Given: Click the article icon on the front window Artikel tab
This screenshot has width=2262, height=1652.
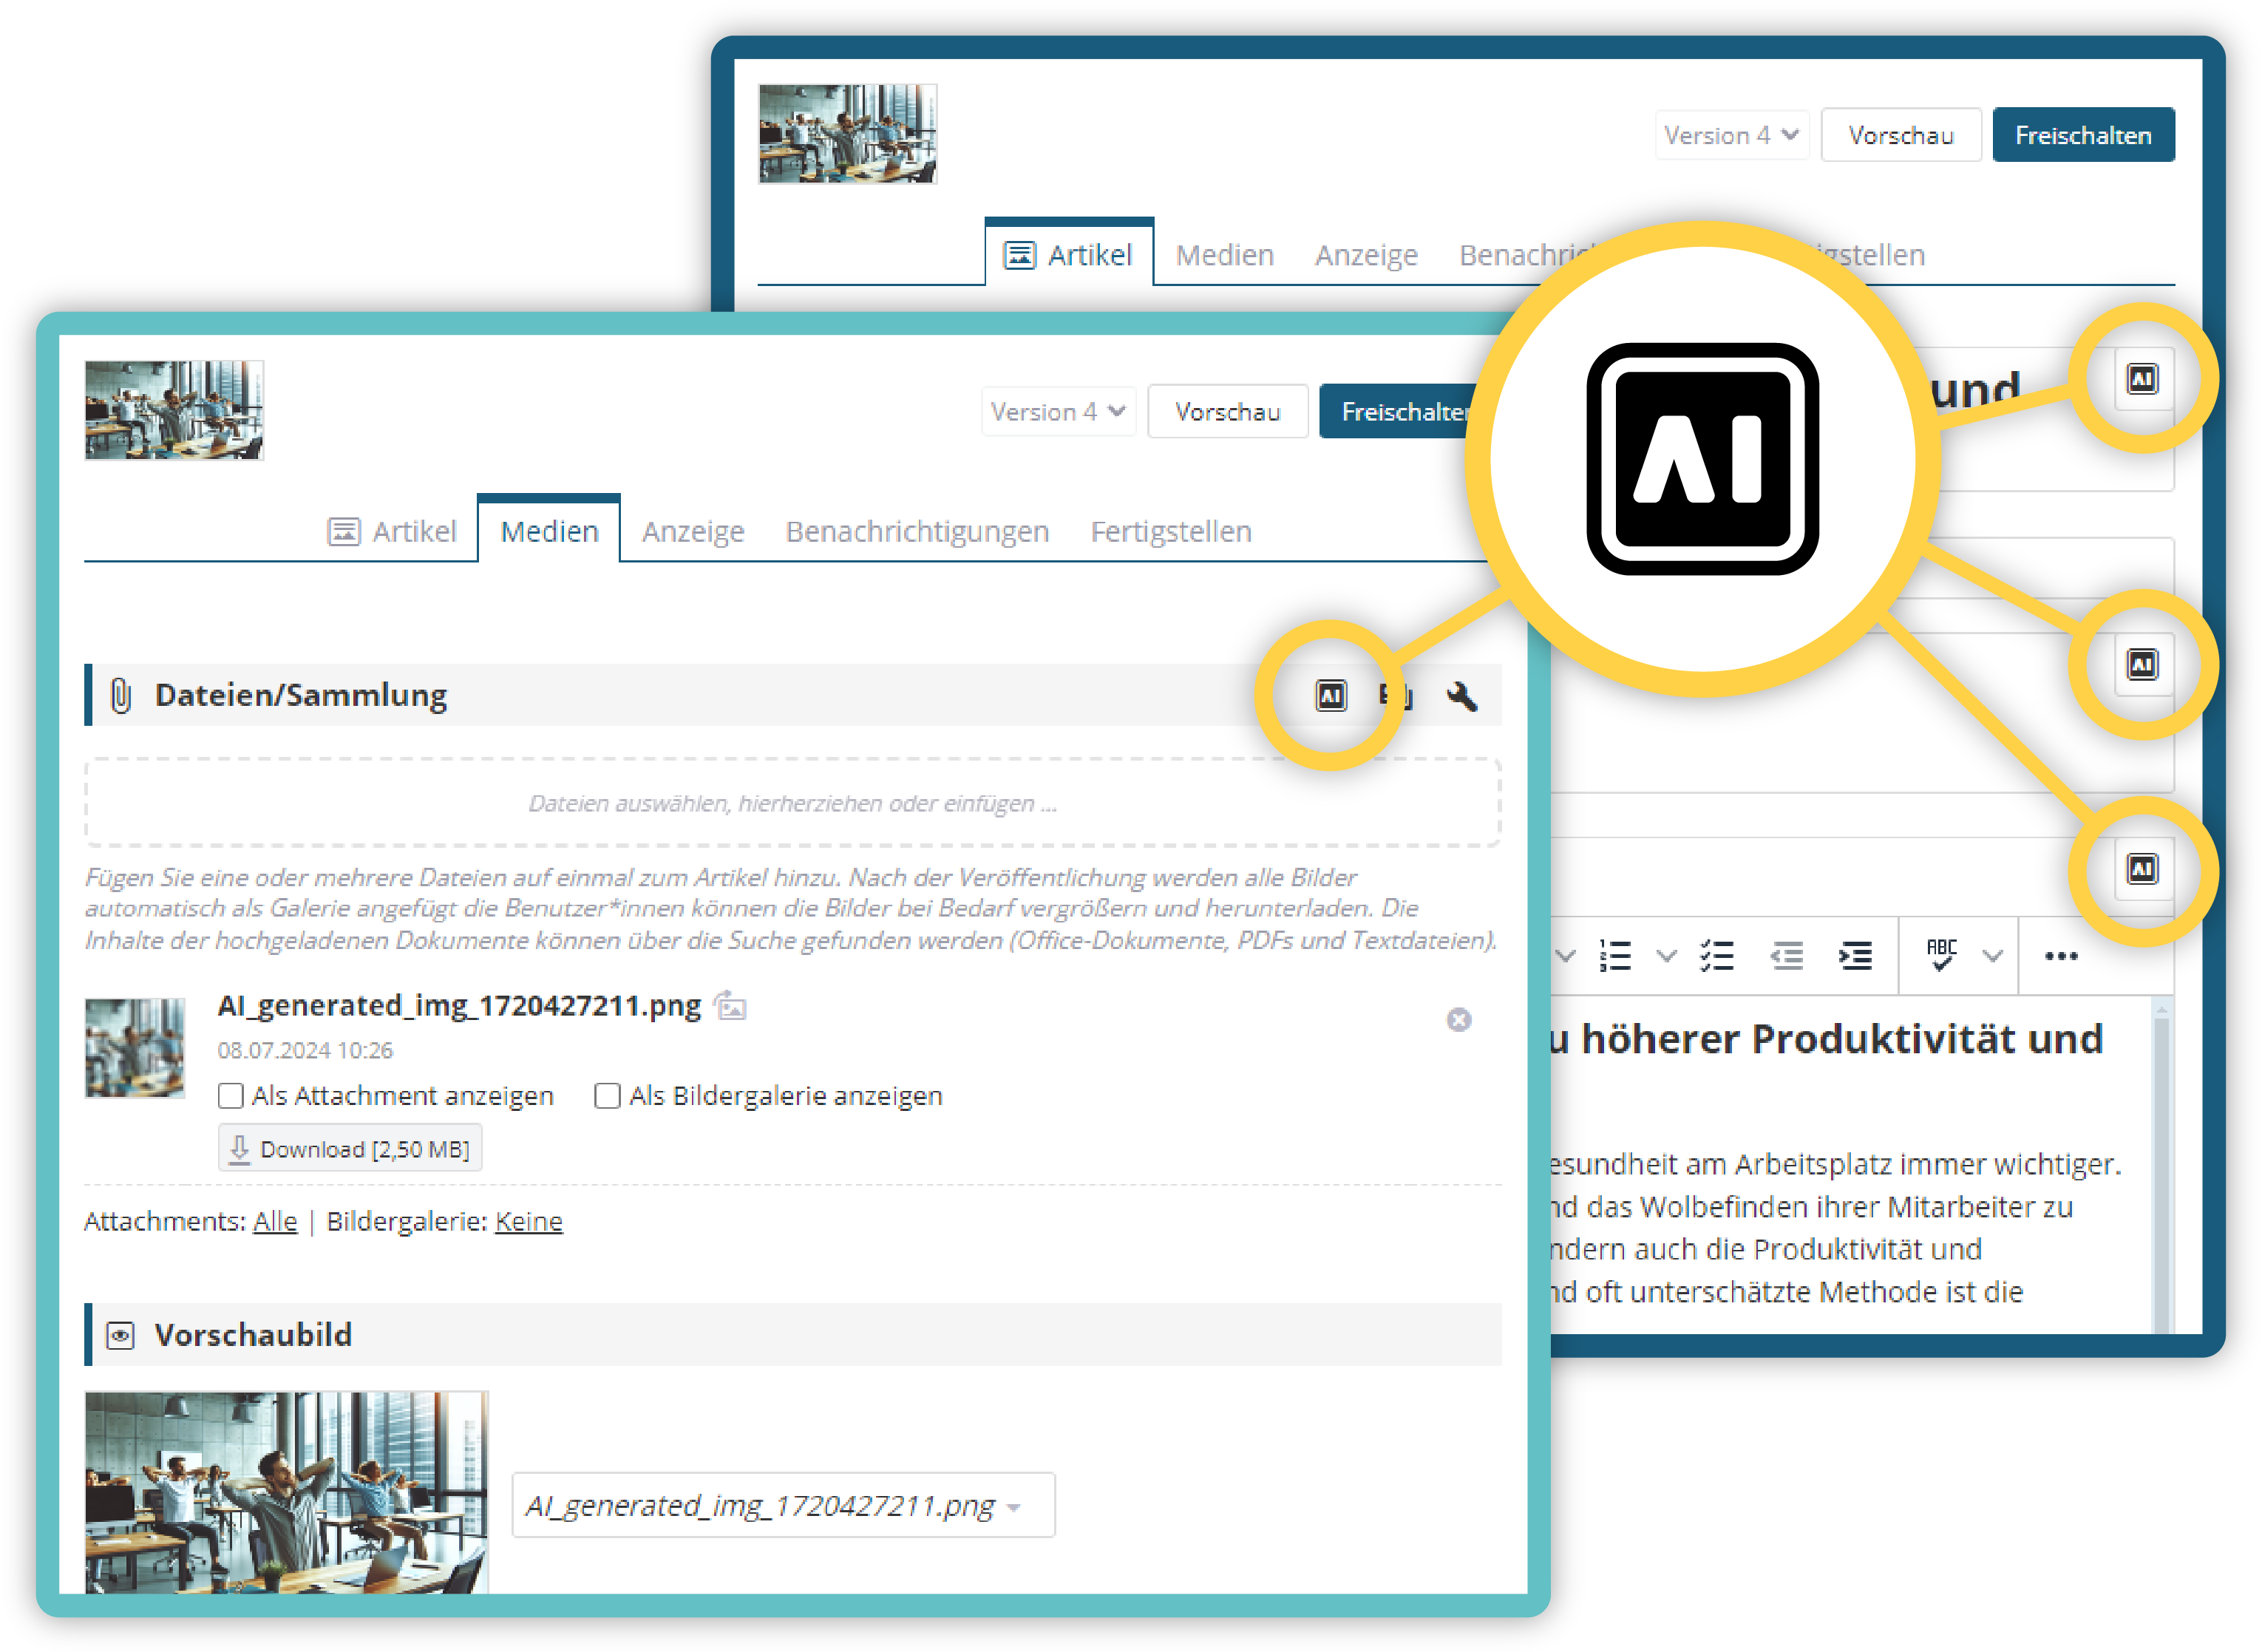Looking at the screenshot, I should 344,532.
